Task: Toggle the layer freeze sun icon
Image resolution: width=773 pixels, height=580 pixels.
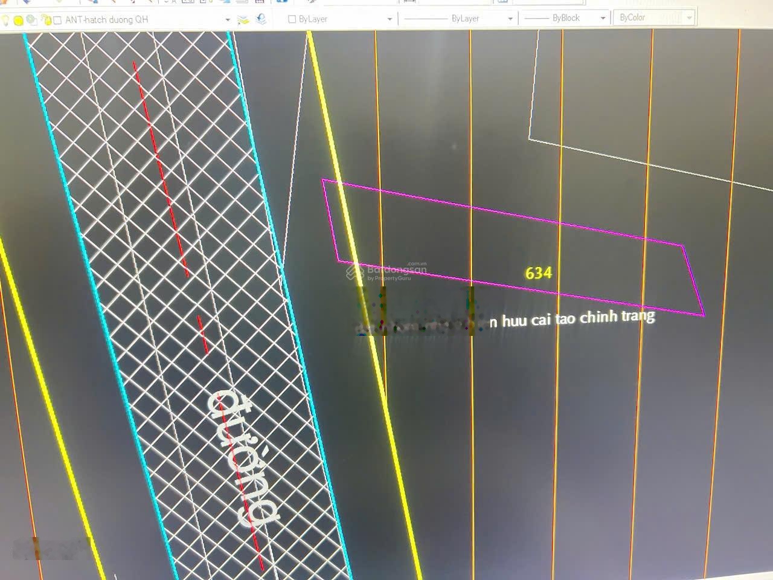Action: pos(18,21)
